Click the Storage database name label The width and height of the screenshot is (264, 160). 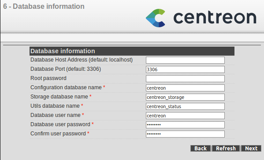click(x=59, y=97)
